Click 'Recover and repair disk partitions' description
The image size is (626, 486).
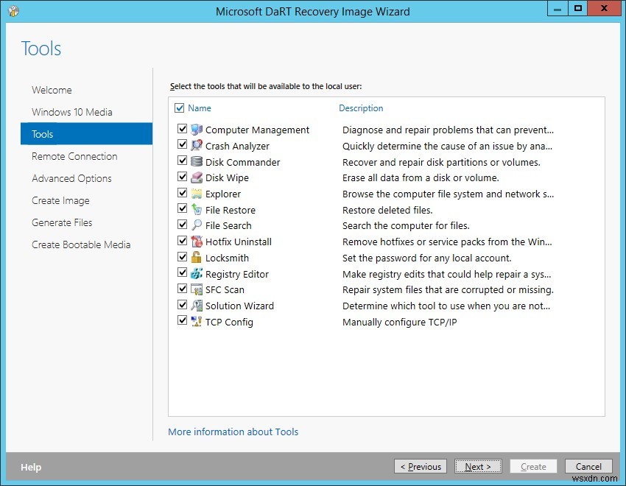tap(441, 162)
